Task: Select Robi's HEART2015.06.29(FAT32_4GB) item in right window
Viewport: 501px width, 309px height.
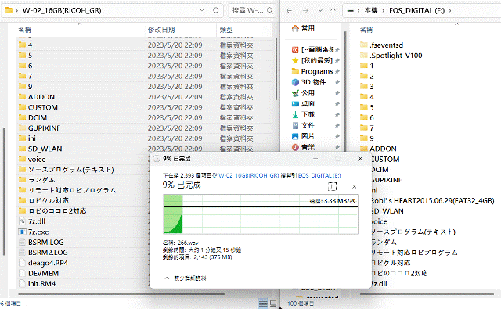Action: (432, 200)
